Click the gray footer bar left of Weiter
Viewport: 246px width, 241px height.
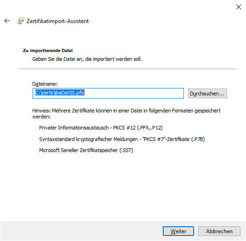(81, 231)
